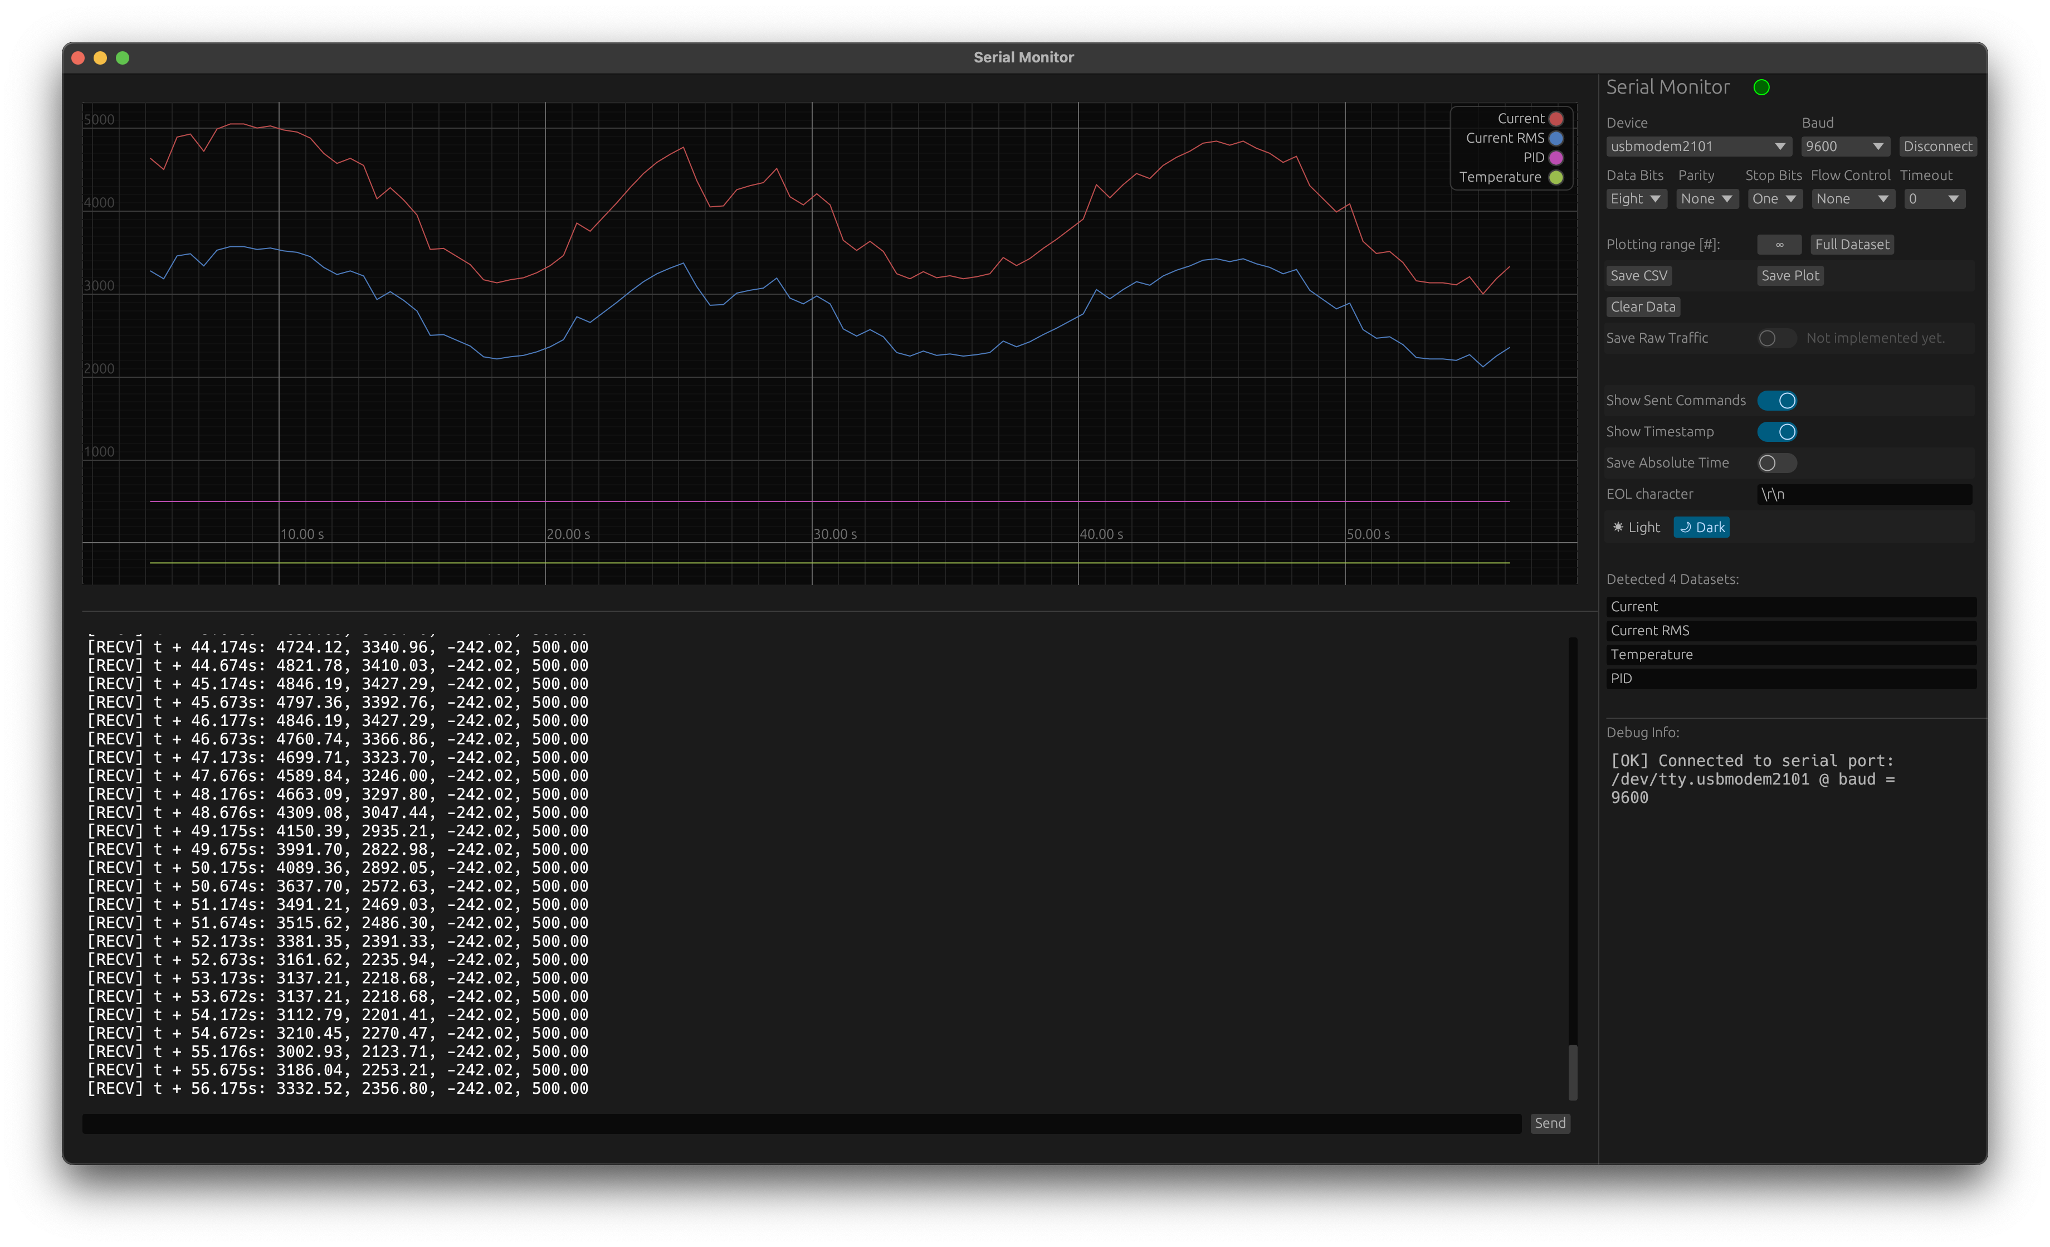Click the Send command button
Screen dimensions: 2050x1247
tap(1549, 1123)
